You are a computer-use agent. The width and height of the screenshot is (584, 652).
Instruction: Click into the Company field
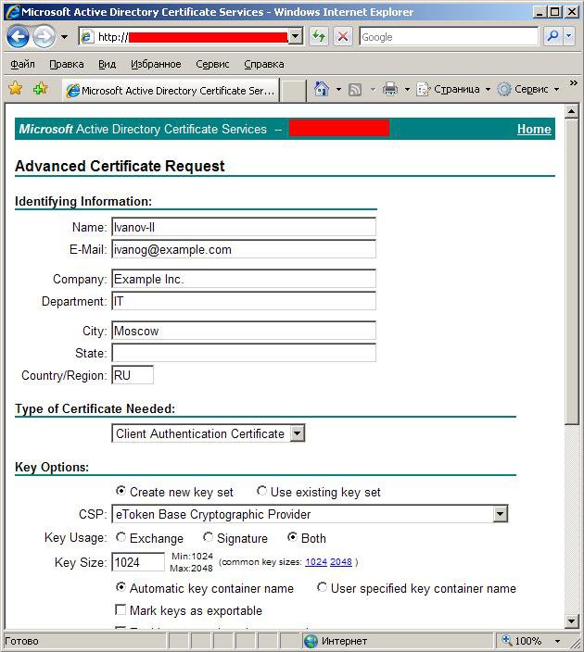pos(244,279)
